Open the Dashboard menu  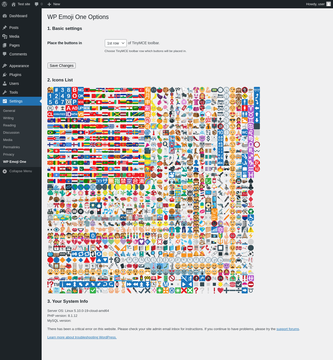(x=21, y=16)
